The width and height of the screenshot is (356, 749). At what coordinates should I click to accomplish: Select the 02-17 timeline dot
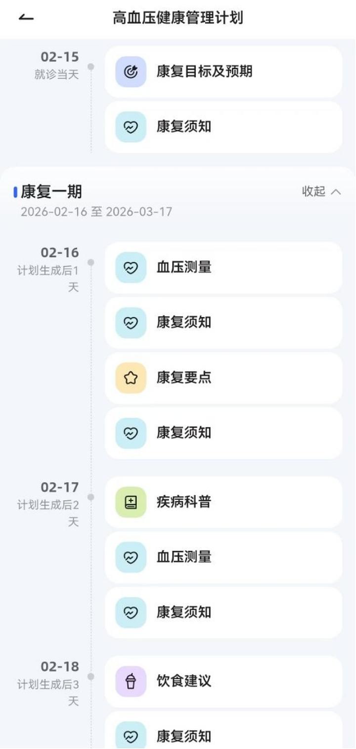[x=91, y=497]
